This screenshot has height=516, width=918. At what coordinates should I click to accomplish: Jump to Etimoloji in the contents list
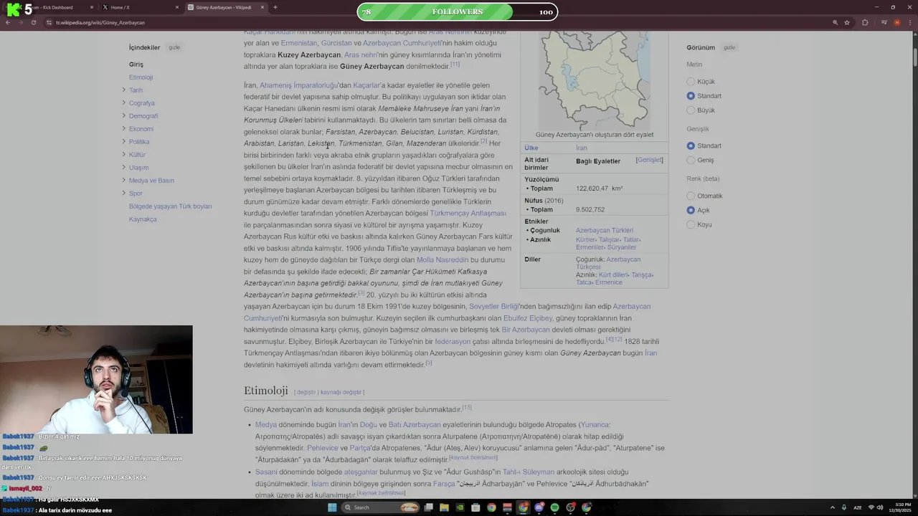pyautogui.click(x=141, y=77)
